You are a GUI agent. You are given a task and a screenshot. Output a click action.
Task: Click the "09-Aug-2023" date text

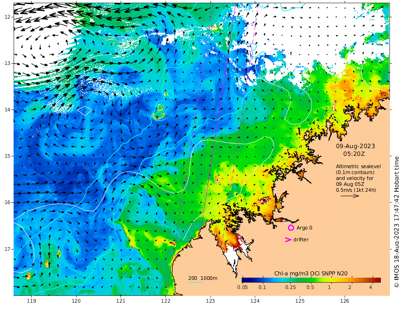[355, 146]
